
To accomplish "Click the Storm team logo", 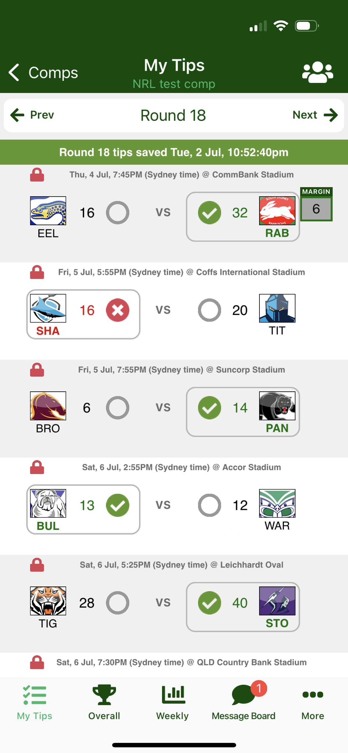I will tap(277, 601).
